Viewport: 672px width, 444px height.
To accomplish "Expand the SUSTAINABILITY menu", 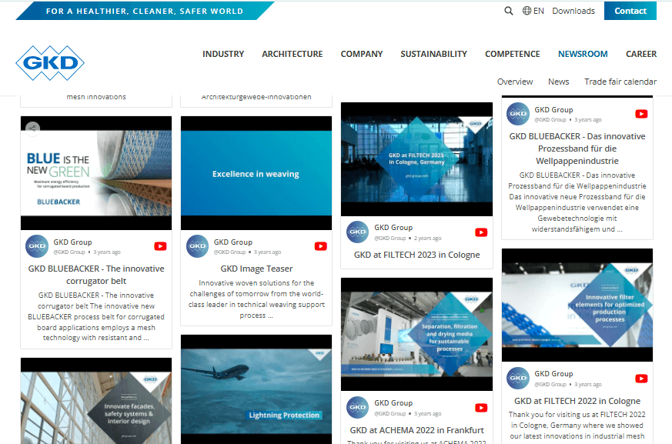I will [x=433, y=54].
